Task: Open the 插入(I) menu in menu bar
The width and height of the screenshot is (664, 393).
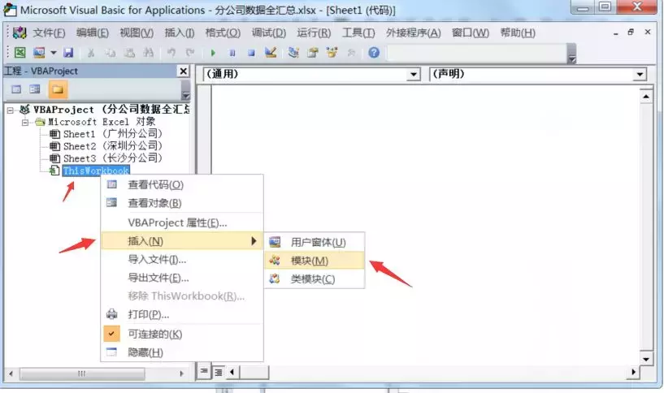Action: [180, 32]
